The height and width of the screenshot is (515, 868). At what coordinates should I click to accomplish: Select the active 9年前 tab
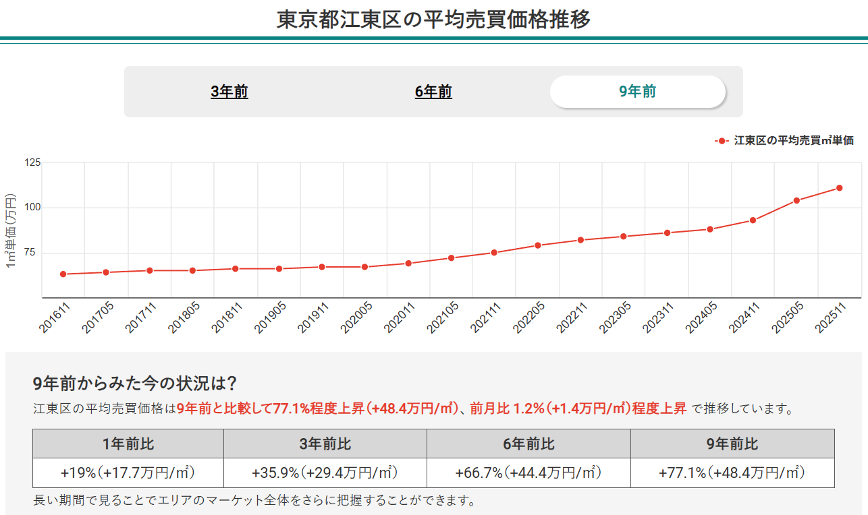(637, 91)
